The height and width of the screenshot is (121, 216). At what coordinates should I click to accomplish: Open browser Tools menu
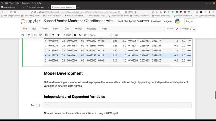click(x=34, y=3)
